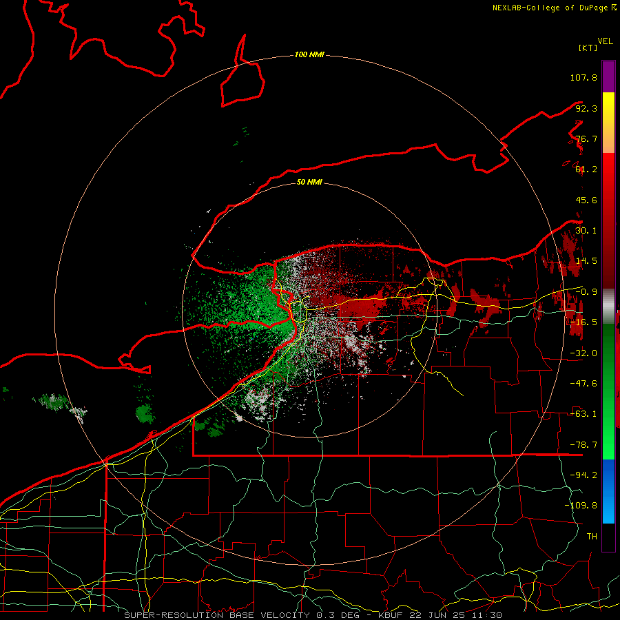Screen dimensions: 620x620
Task: Click the -94.2 velocity scale value
Action: 583,475
